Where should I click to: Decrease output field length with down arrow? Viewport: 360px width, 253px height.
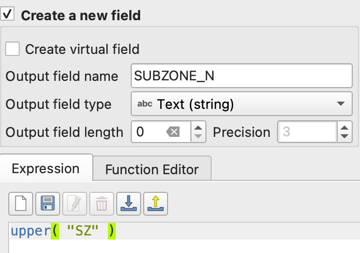coord(199,137)
